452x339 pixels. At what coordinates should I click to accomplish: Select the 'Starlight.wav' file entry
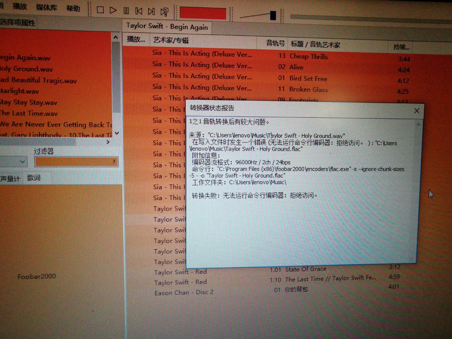(x=19, y=91)
